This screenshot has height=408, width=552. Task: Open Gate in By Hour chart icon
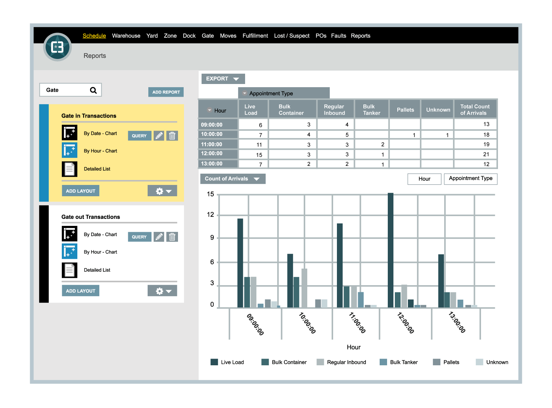70,150
